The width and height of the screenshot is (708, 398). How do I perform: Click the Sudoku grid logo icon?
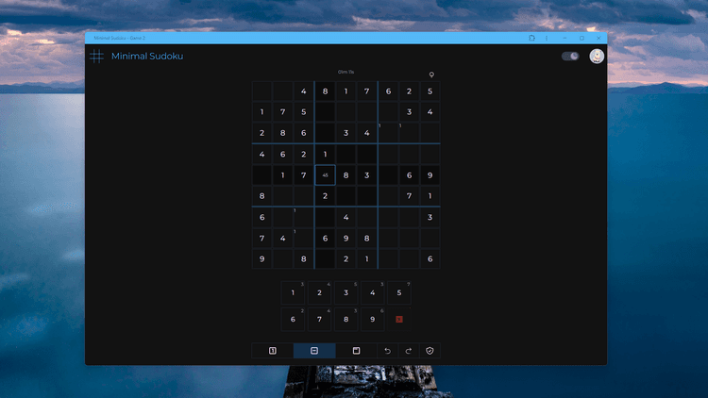[96, 57]
